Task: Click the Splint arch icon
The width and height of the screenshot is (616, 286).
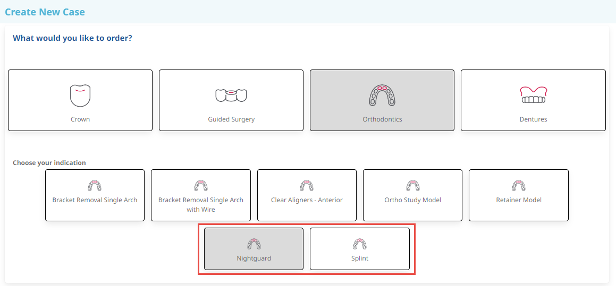Action: tap(360, 244)
